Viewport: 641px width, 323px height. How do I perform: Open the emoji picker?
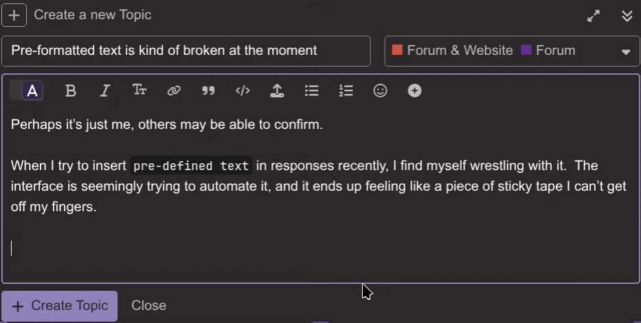(380, 91)
